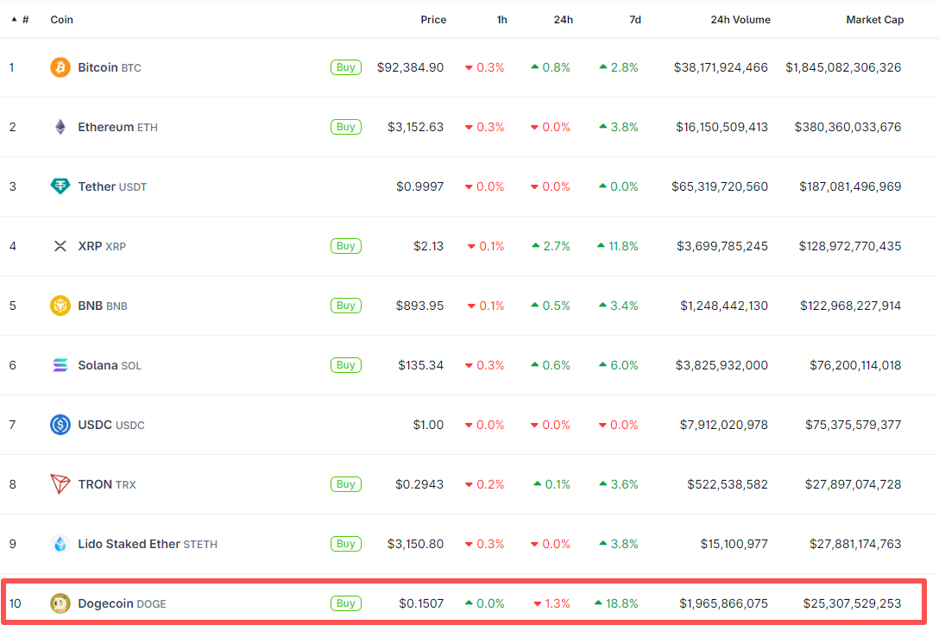Select the TRON logo icon
Image resolution: width=939 pixels, height=631 pixels.
click(59, 483)
